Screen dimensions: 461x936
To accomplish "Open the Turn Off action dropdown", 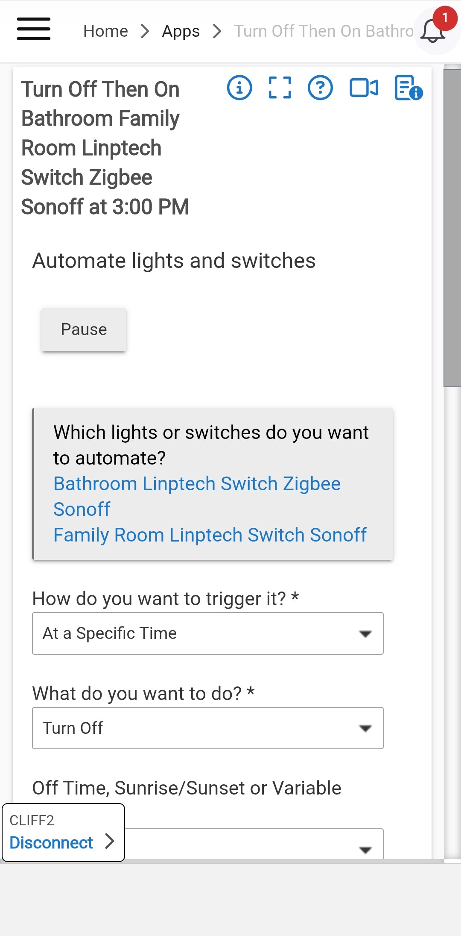I will pos(207,728).
